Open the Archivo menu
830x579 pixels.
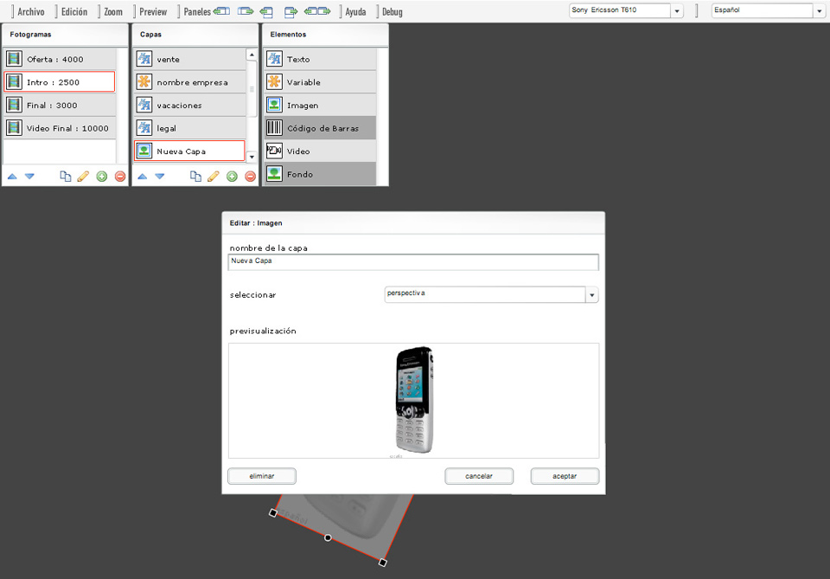coord(31,12)
